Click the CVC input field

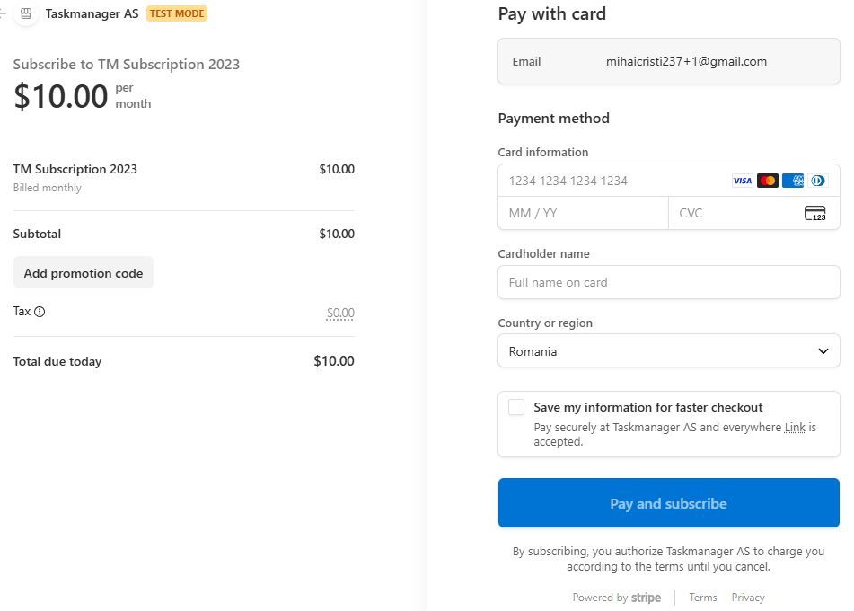(x=718, y=213)
